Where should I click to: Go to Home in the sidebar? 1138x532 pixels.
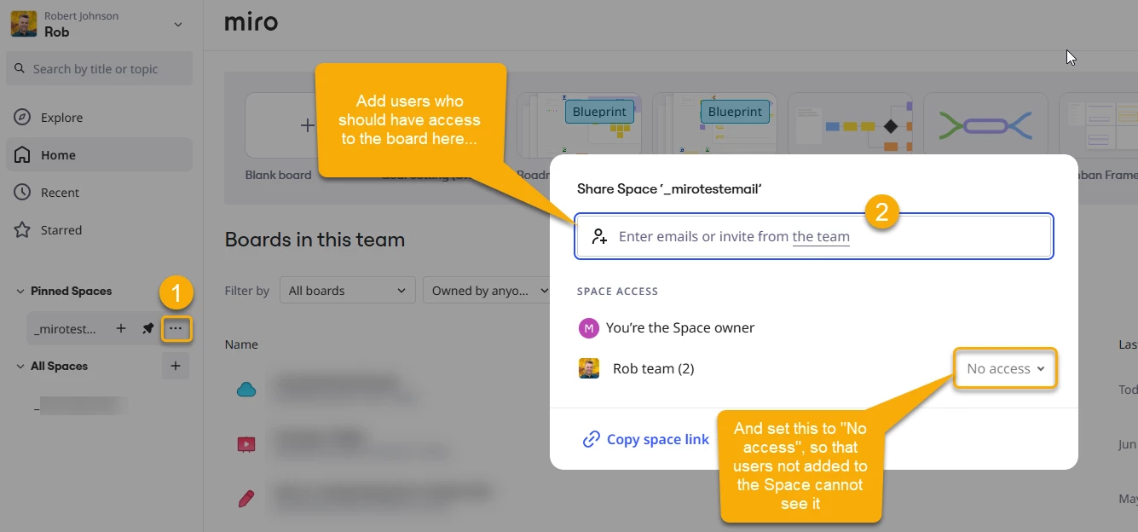(x=99, y=155)
